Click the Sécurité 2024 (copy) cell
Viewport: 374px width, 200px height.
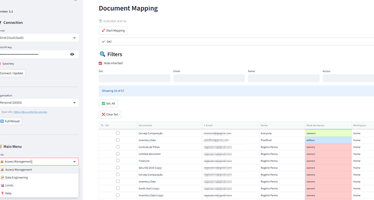[170, 168]
